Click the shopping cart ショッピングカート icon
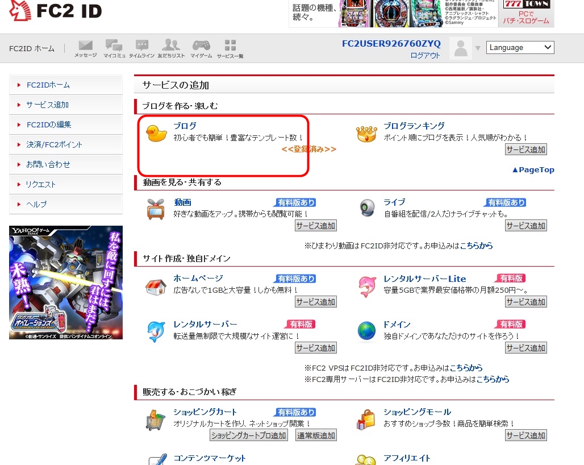This screenshot has height=465, width=584. pos(155,420)
